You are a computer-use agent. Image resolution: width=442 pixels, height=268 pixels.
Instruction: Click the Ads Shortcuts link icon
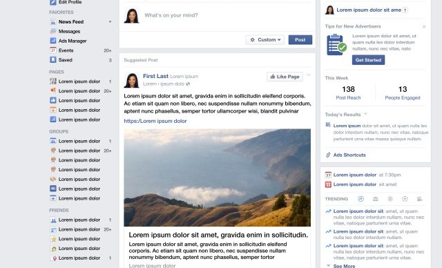point(328,155)
